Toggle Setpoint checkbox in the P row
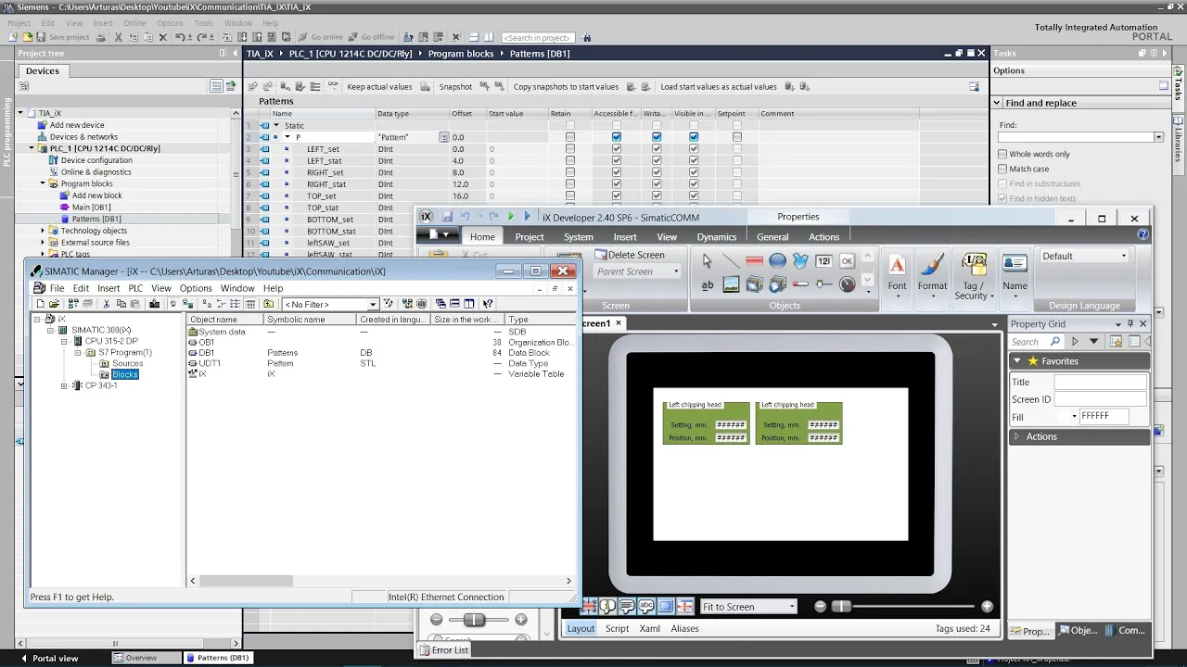The image size is (1187, 667). [x=737, y=137]
